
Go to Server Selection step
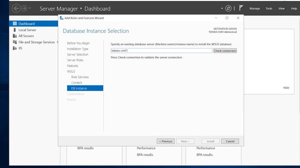pyautogui.click(x=77, y=55)
